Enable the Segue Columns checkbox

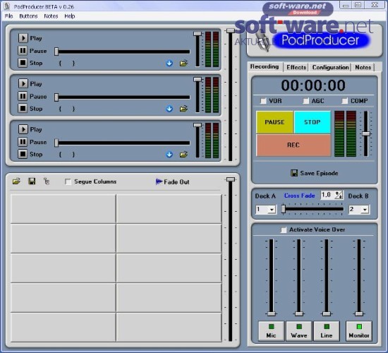[x=68, y=181]
